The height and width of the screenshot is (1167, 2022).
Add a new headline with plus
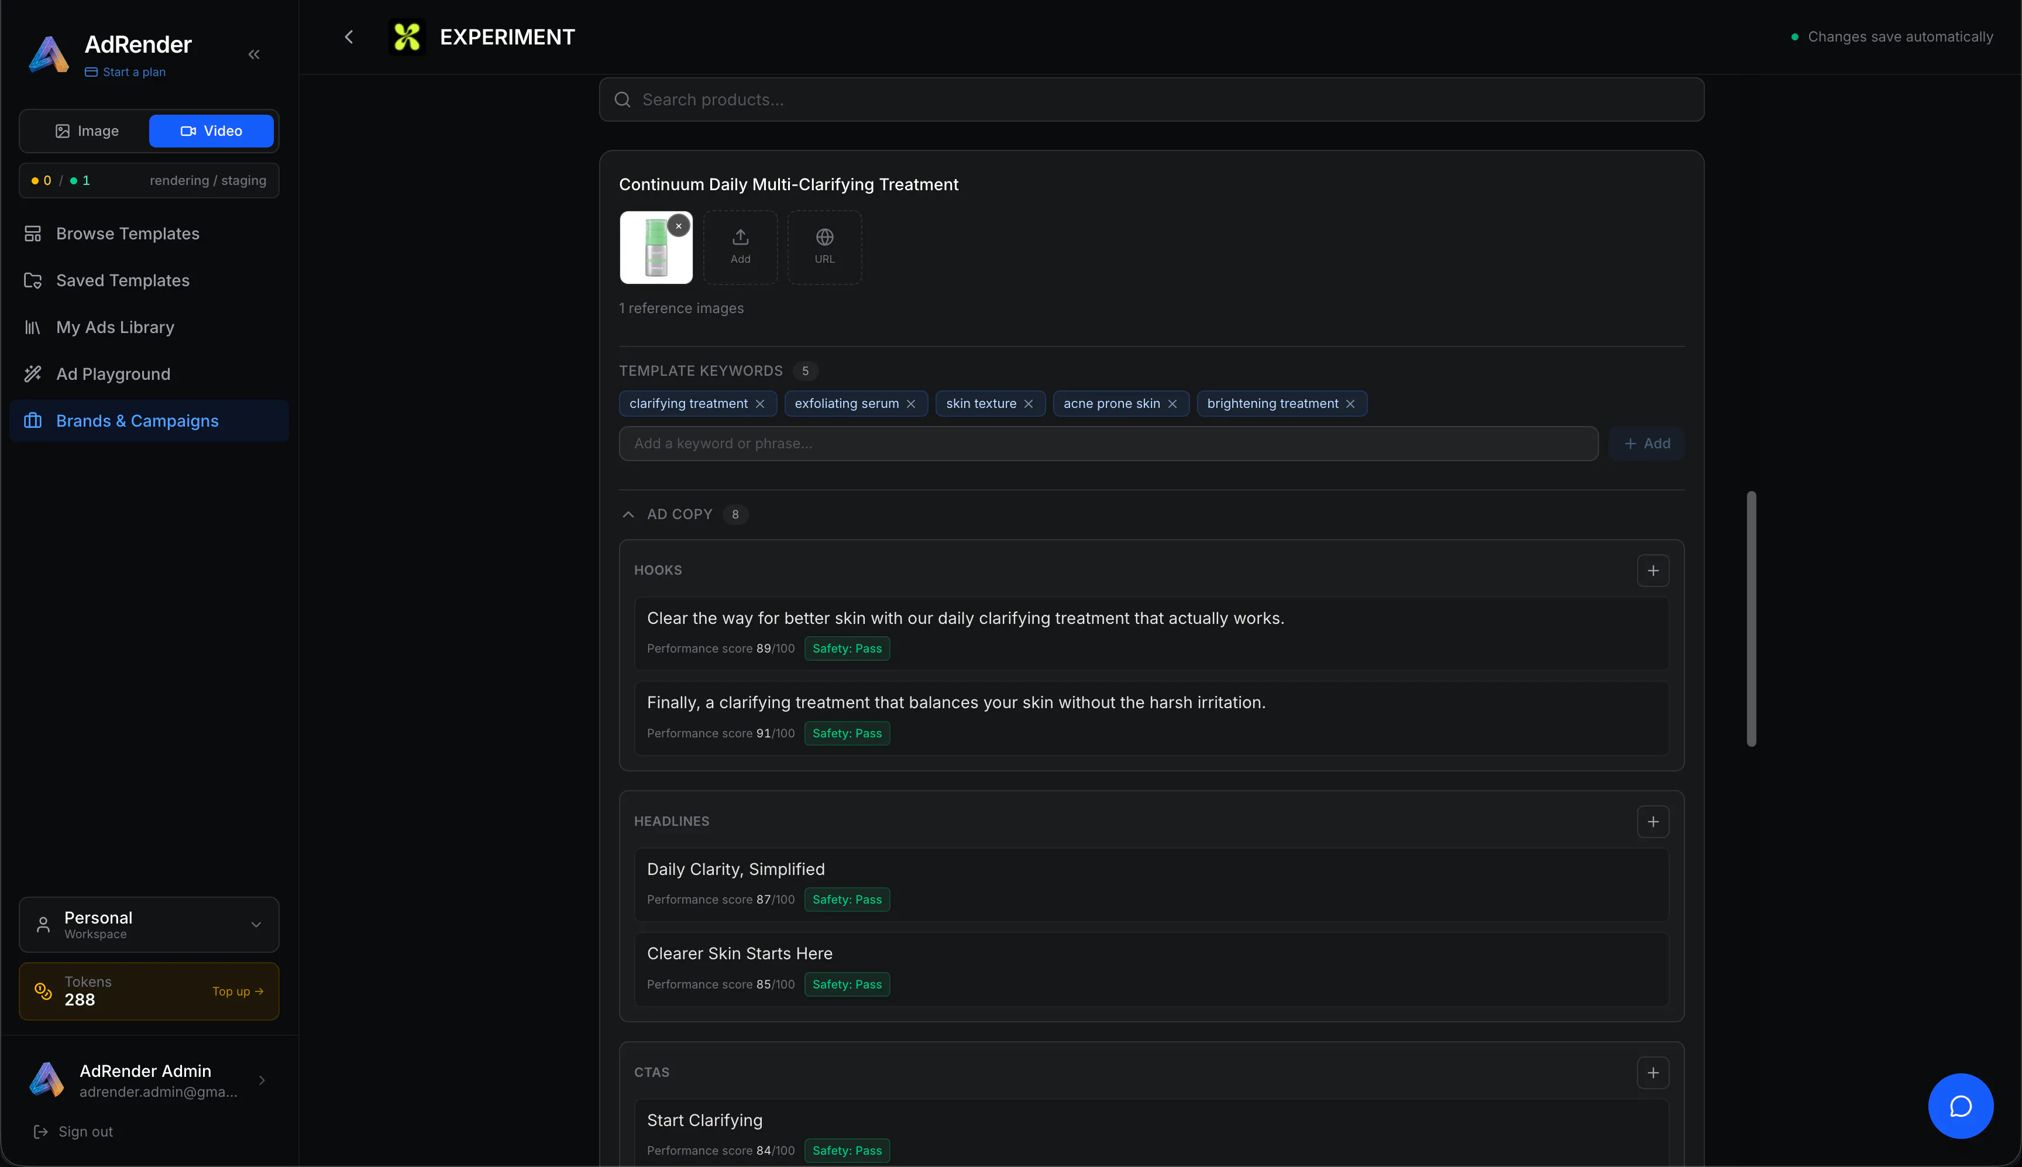point(1653,822)
